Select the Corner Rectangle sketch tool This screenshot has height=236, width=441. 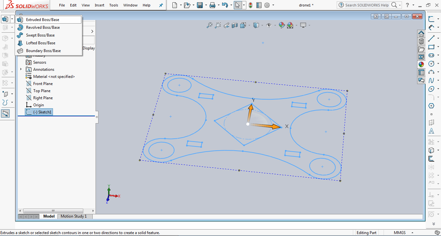[431, 47]
